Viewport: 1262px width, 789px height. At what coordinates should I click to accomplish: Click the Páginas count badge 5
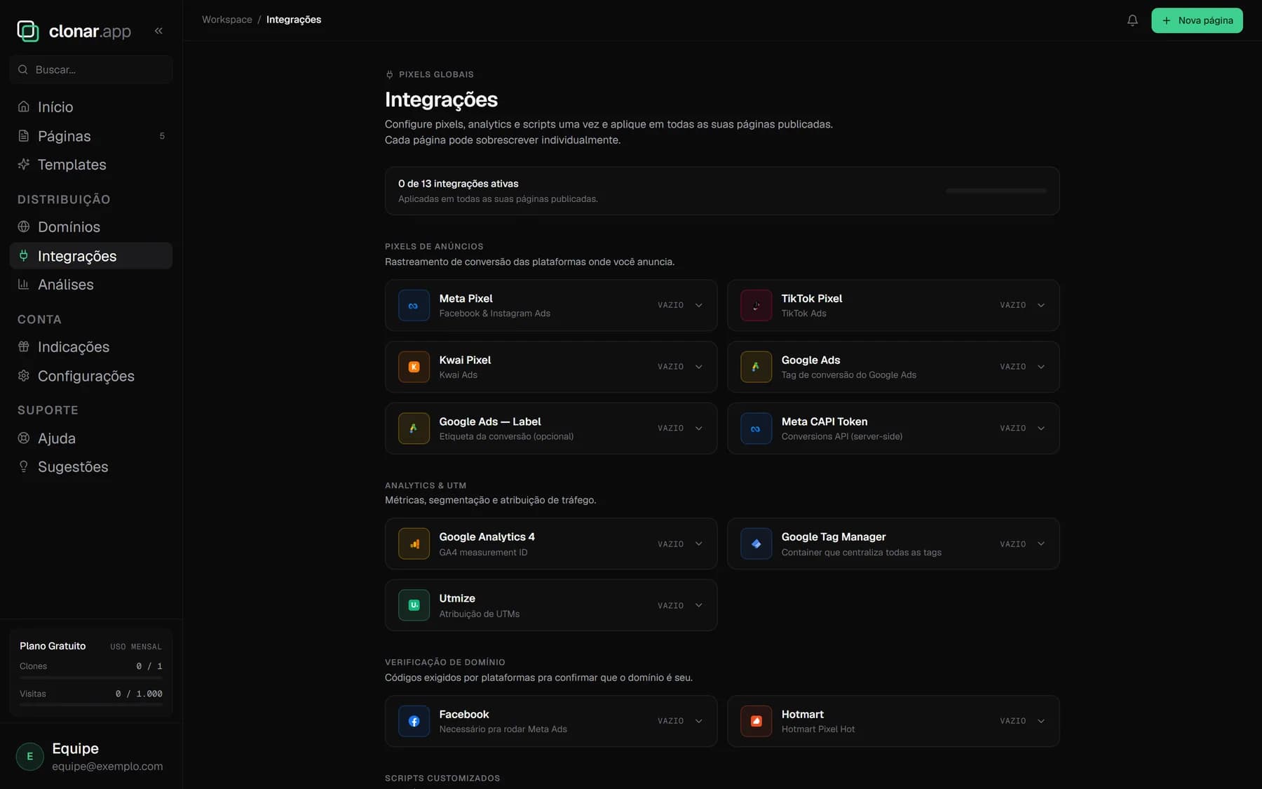coord(162,136)
